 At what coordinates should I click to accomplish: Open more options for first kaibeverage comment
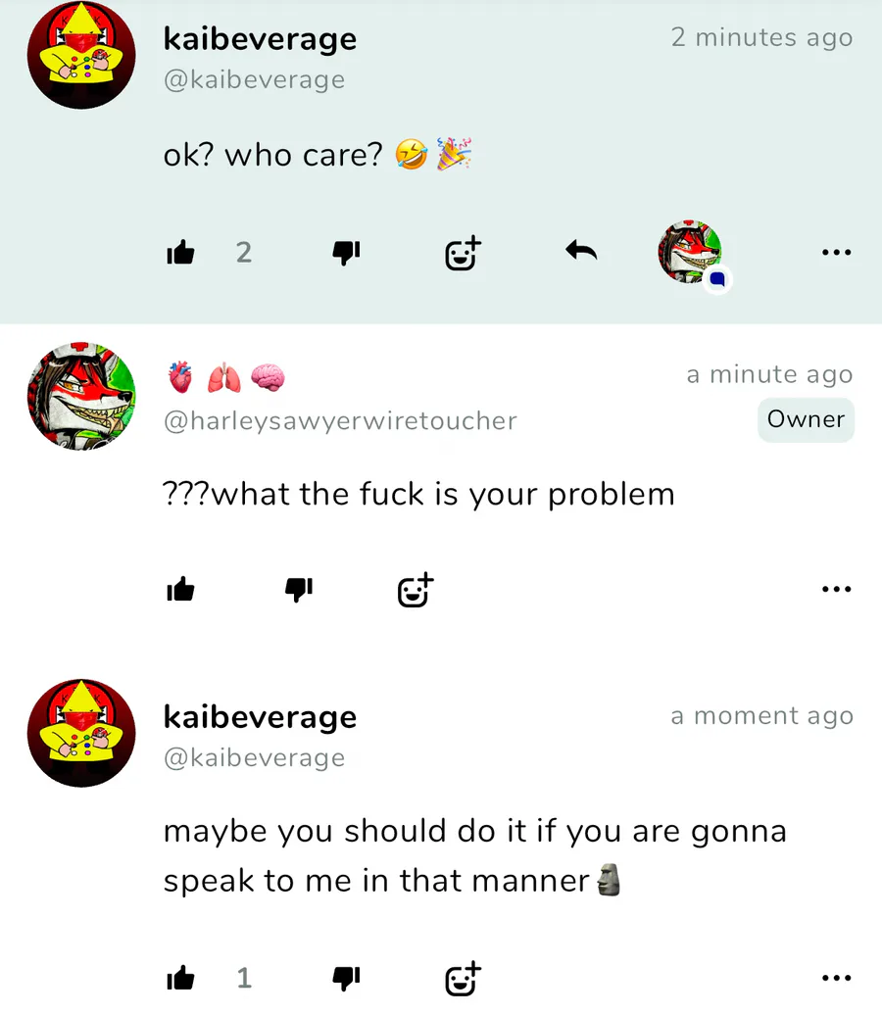tap(836, 252)
